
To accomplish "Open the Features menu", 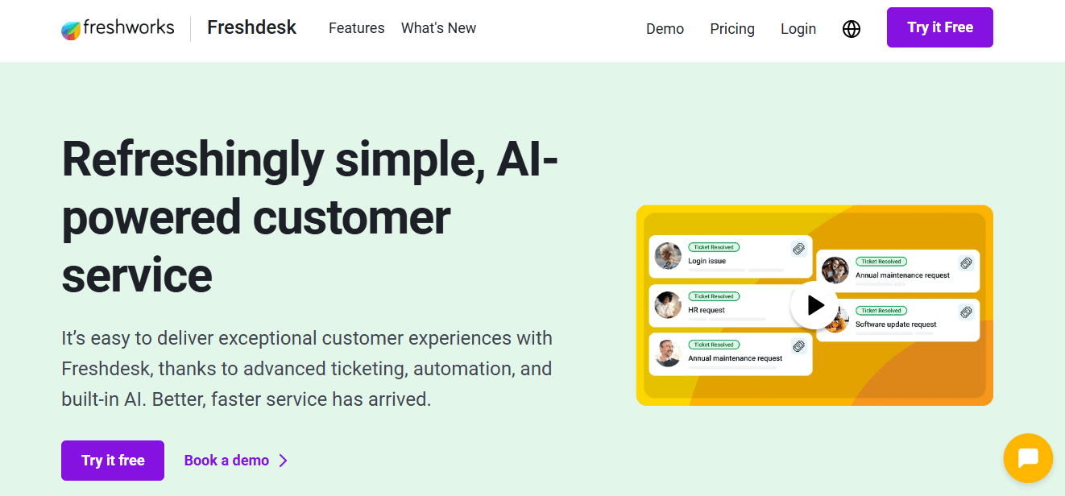I will point(356,28).
